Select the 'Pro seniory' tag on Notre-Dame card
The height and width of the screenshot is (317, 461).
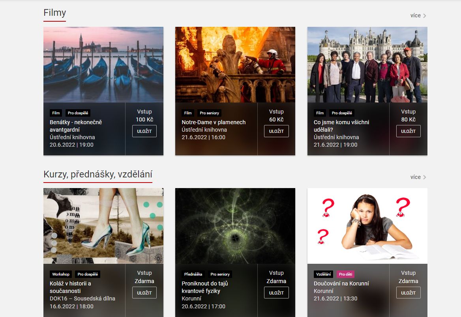coord(209,113)
